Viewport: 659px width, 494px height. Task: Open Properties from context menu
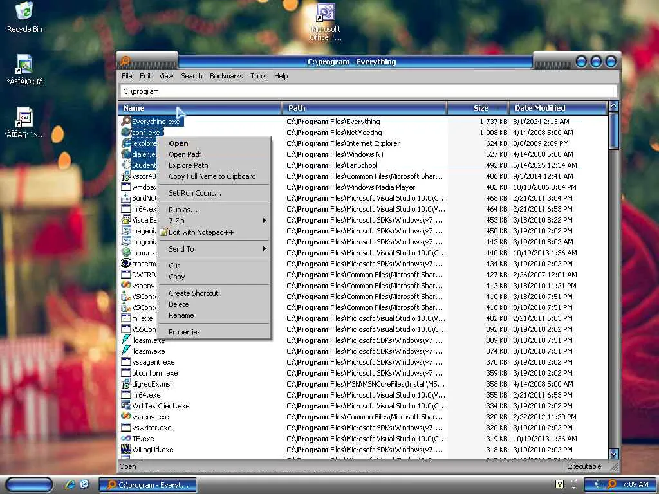pyautogui.click(x=214, y=332)
